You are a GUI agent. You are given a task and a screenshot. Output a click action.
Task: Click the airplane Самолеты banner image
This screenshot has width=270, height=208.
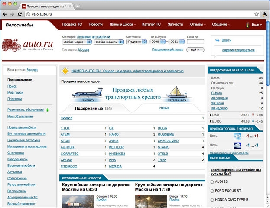87,94
